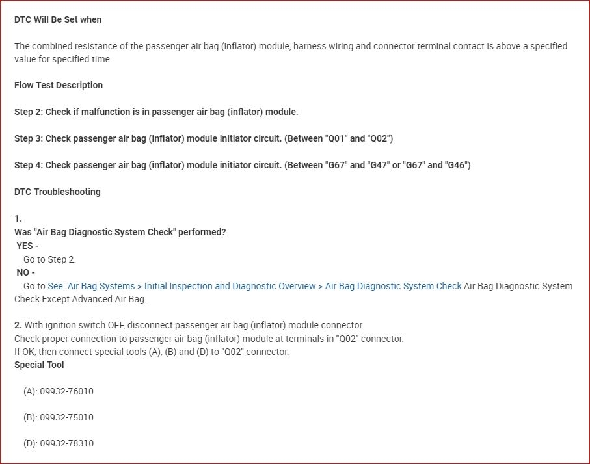Select the "DTC Troubleshooting" heading
590x464 pixels.
[57, 192]
